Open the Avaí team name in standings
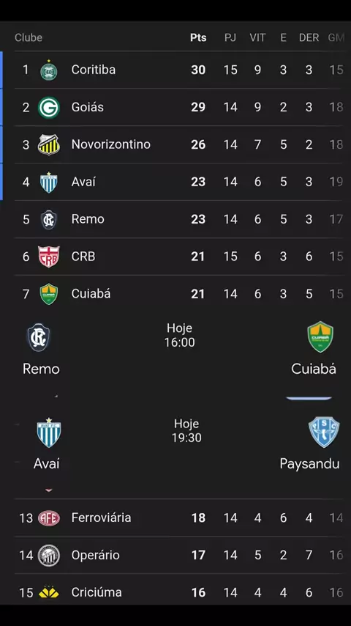351x626 pixels. coord(83,182)
